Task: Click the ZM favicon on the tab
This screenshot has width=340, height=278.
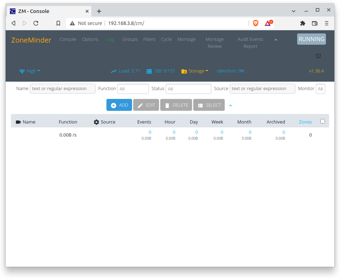Action: (x=13, y=11)
